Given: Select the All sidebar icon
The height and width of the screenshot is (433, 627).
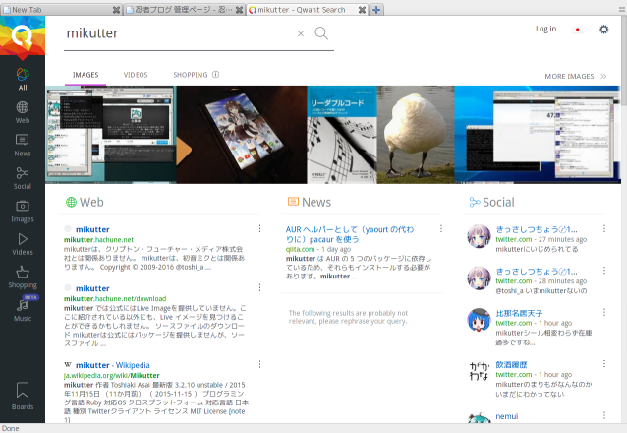Looking at the screenshot, I should 23,80.
